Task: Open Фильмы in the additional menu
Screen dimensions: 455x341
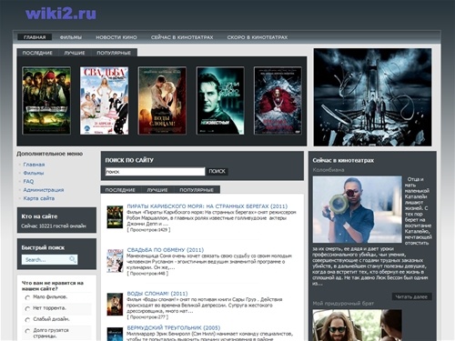Action: pos(34,173)
